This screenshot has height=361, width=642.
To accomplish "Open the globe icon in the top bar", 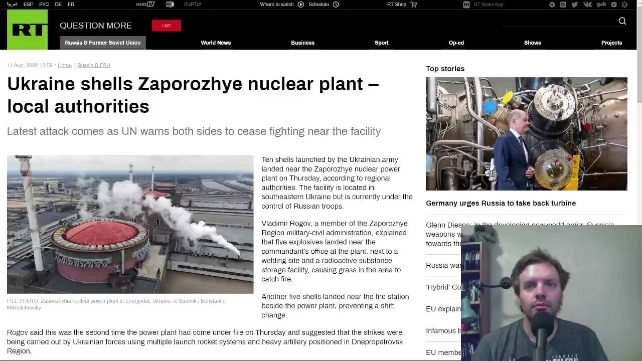I will click(624, 5).
